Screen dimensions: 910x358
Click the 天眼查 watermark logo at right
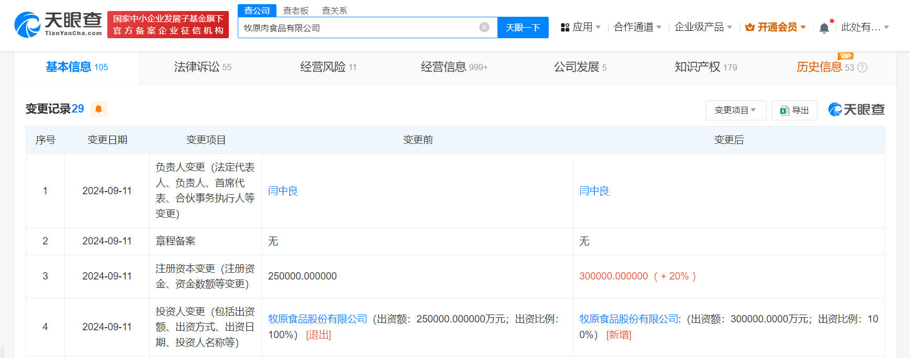(x=856, y=109)
